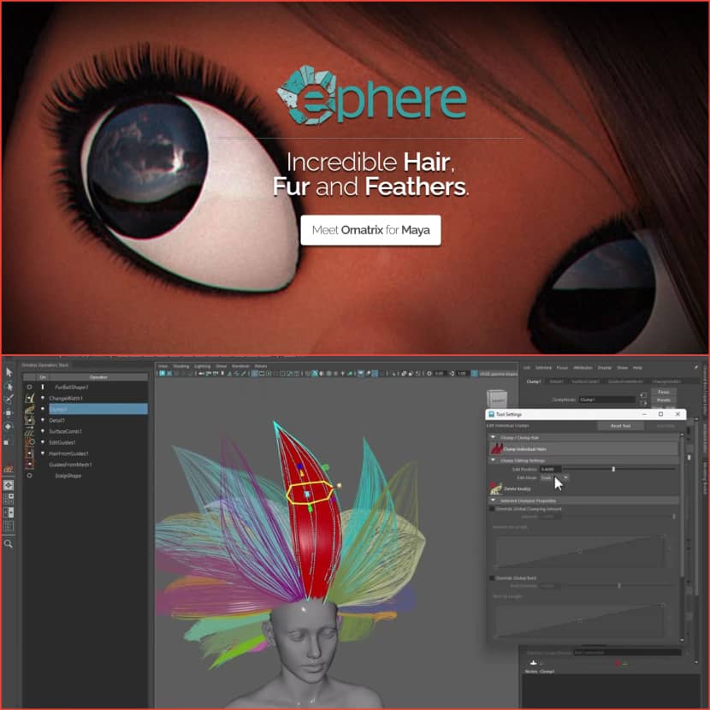The width and height of the screenshot is (710, 710).
Task: Activate the Move tool in toolbox
Action: click(9, 413)
